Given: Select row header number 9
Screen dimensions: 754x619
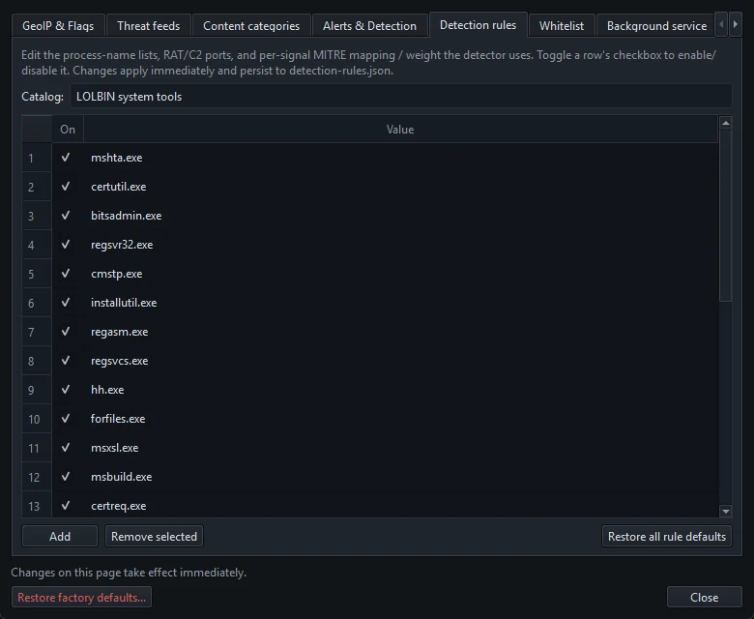Looking at the screenshot, I should pos(37,390).
